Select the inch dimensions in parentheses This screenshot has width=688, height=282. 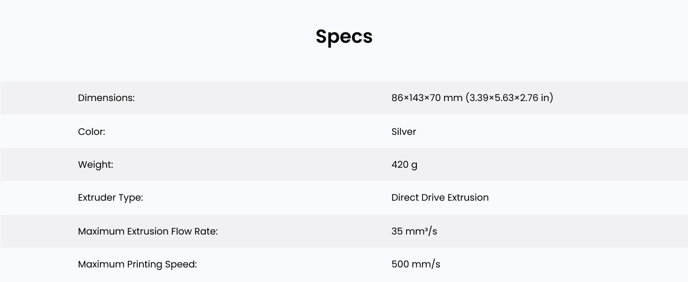(x=509, y=98)
